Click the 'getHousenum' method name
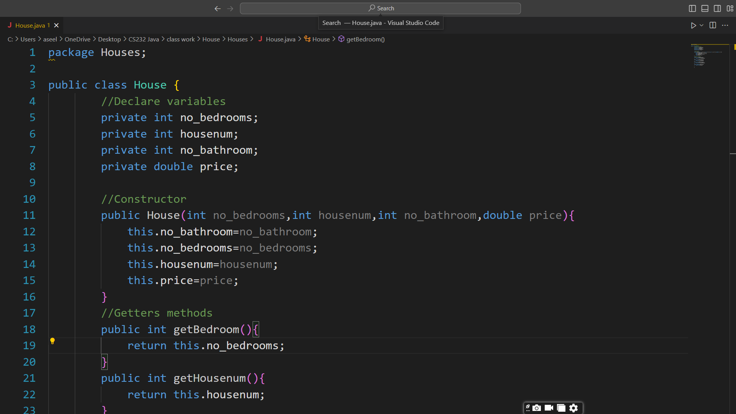 click(210, 378)
